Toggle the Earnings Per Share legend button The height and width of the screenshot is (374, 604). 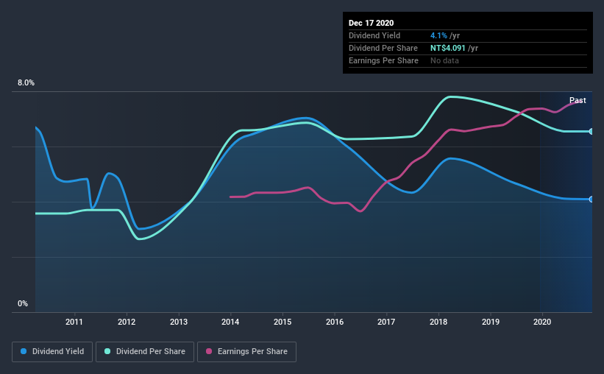tap(247, 352)
